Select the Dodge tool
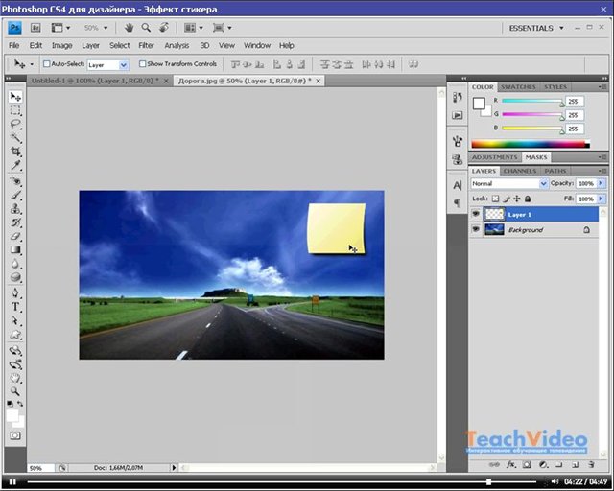Screen dimensions: 614x491 point(15,277)
